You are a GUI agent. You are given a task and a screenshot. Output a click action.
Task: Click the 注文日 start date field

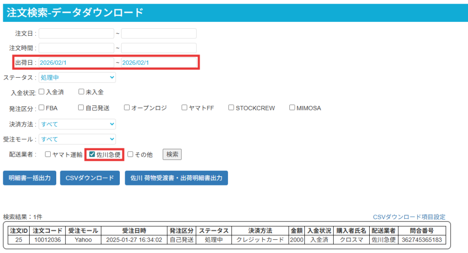pyautogui.click(x=76, y=33)
